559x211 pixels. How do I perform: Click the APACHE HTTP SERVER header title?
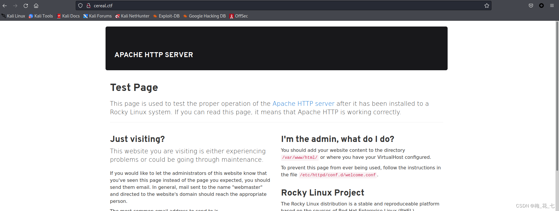[x=154, y=55]
